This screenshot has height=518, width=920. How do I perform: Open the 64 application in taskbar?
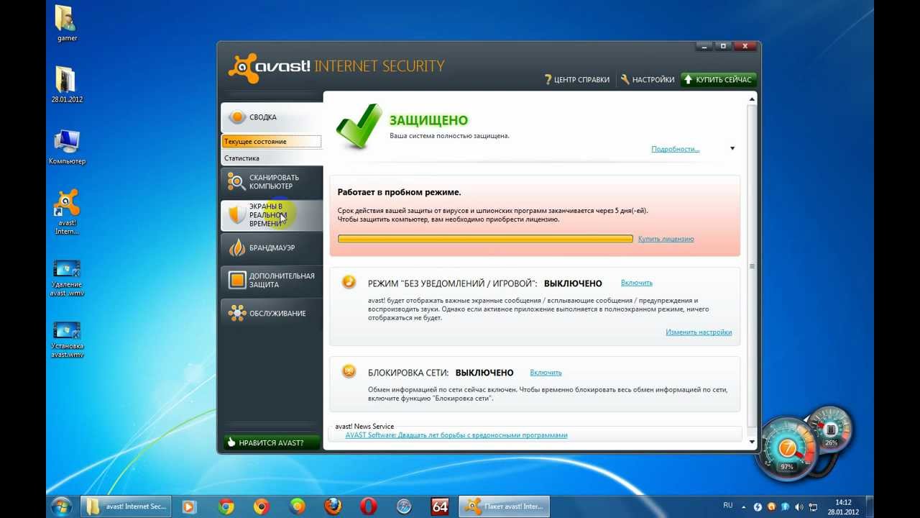440,506
